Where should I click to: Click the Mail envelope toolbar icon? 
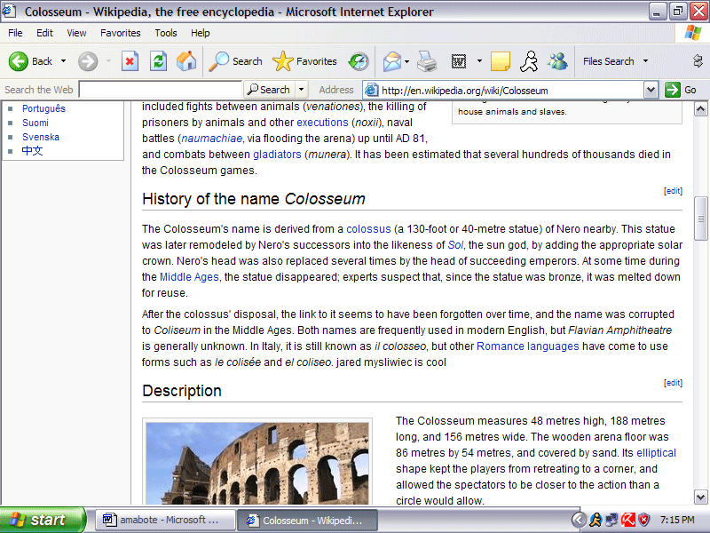coord(391,61)
